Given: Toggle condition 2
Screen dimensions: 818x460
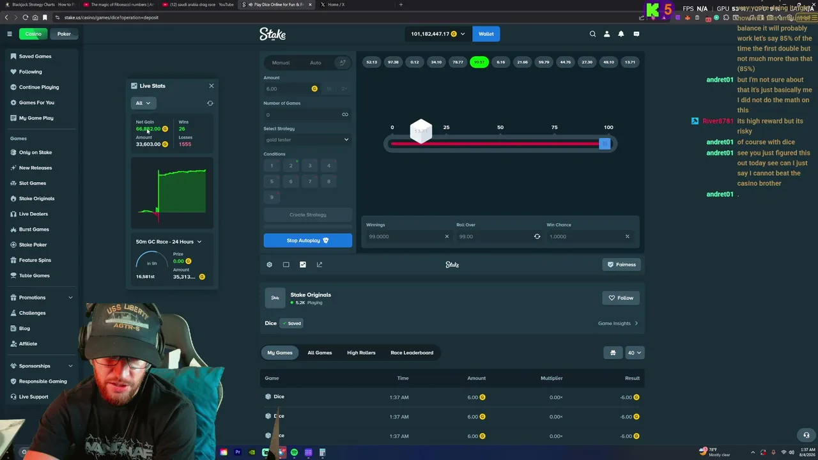Looking at the screenshot, I should [291, 165].
